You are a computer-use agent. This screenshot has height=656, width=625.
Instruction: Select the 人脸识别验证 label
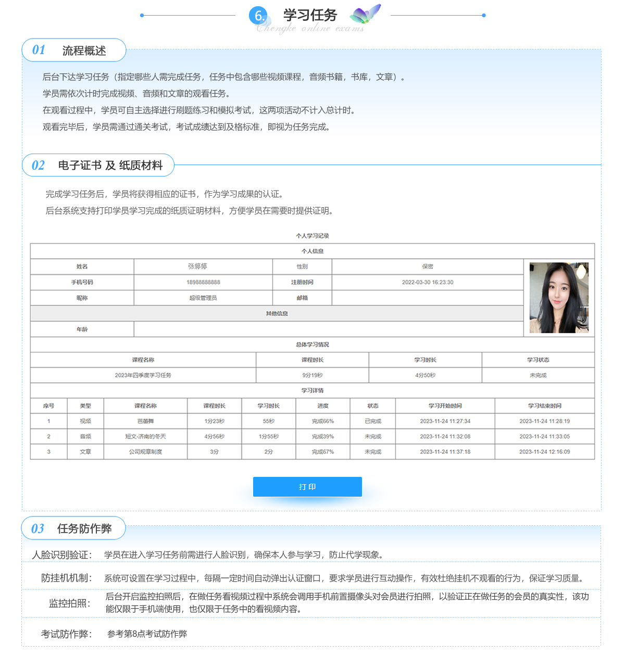[x=62, y=555]
